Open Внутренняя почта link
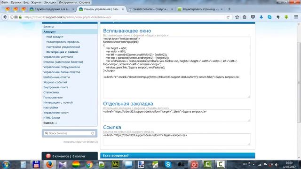The image size is (301, 169). click(x=55, y=87)
